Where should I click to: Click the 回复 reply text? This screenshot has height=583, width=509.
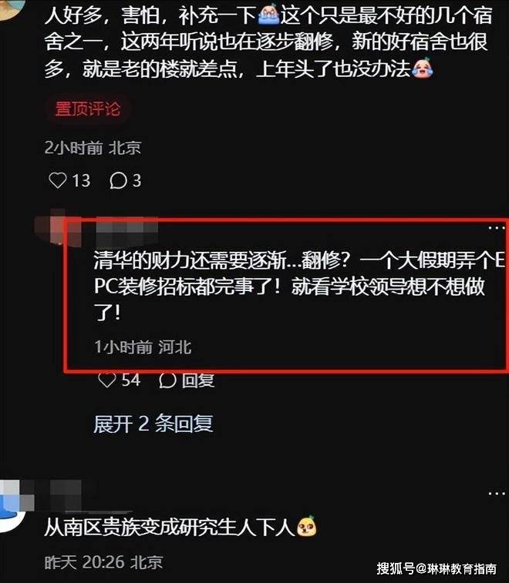click(x=198, y=380)
